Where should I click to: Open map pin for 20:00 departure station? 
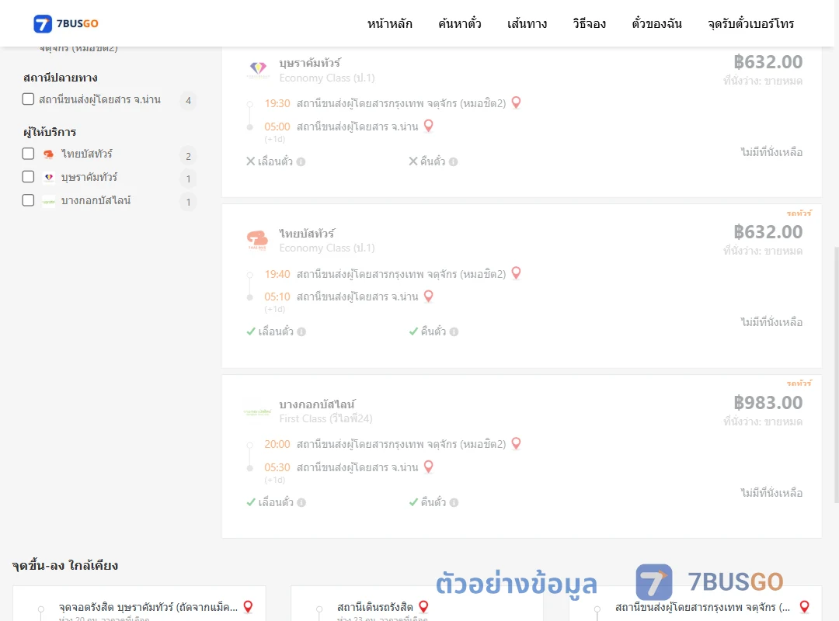517,443
